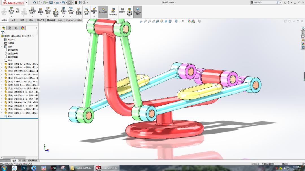Select the Mate (配合) tool
305x171 pixels.
click(18, 11)
